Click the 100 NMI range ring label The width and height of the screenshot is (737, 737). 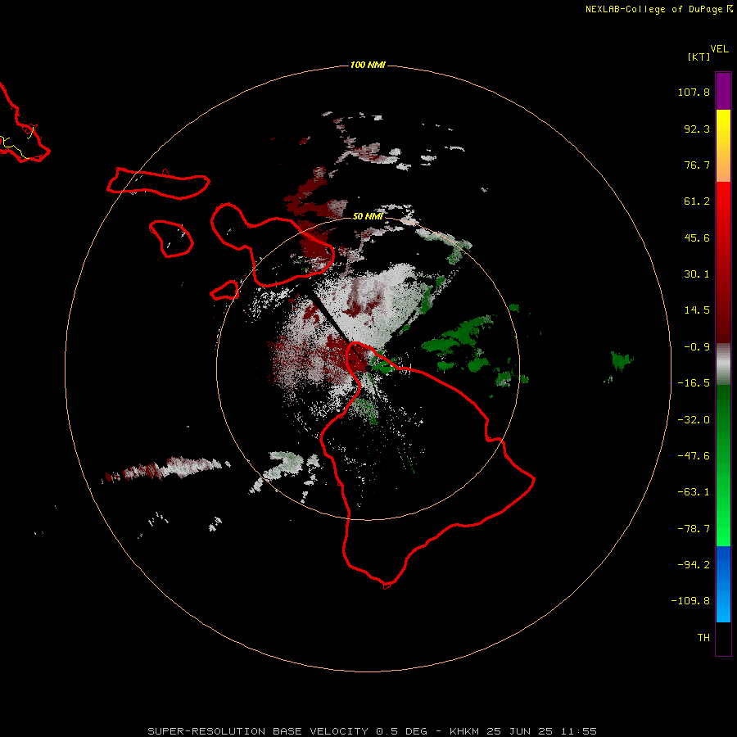click(x=368, y=65)
